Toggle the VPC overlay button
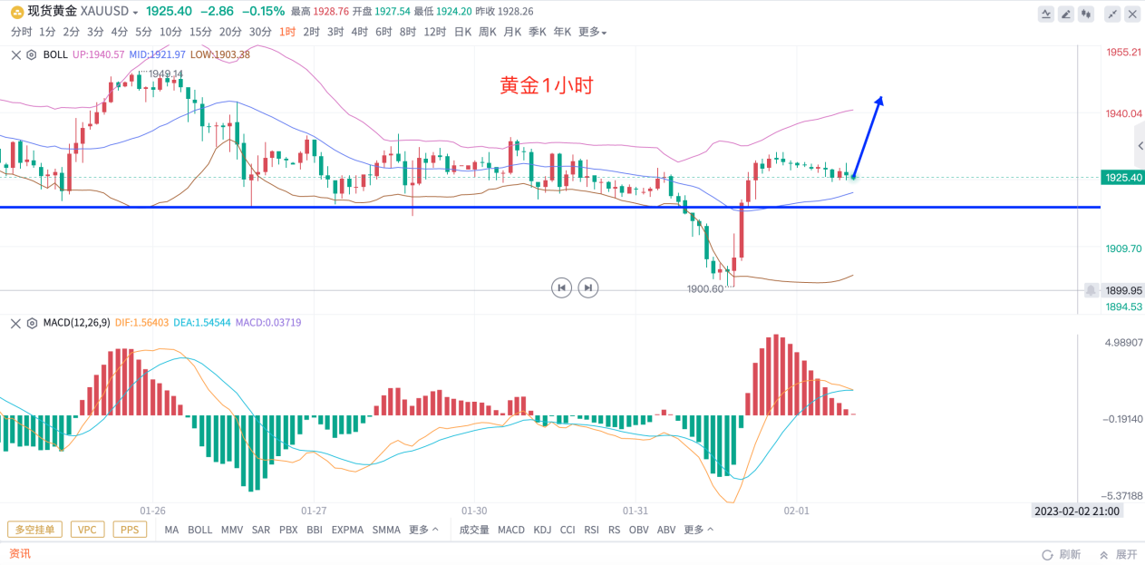This screenshot has width=1145, height=565. pos(86,530)
